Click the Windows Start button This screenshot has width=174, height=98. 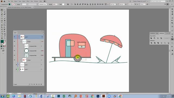pos(2,96)
